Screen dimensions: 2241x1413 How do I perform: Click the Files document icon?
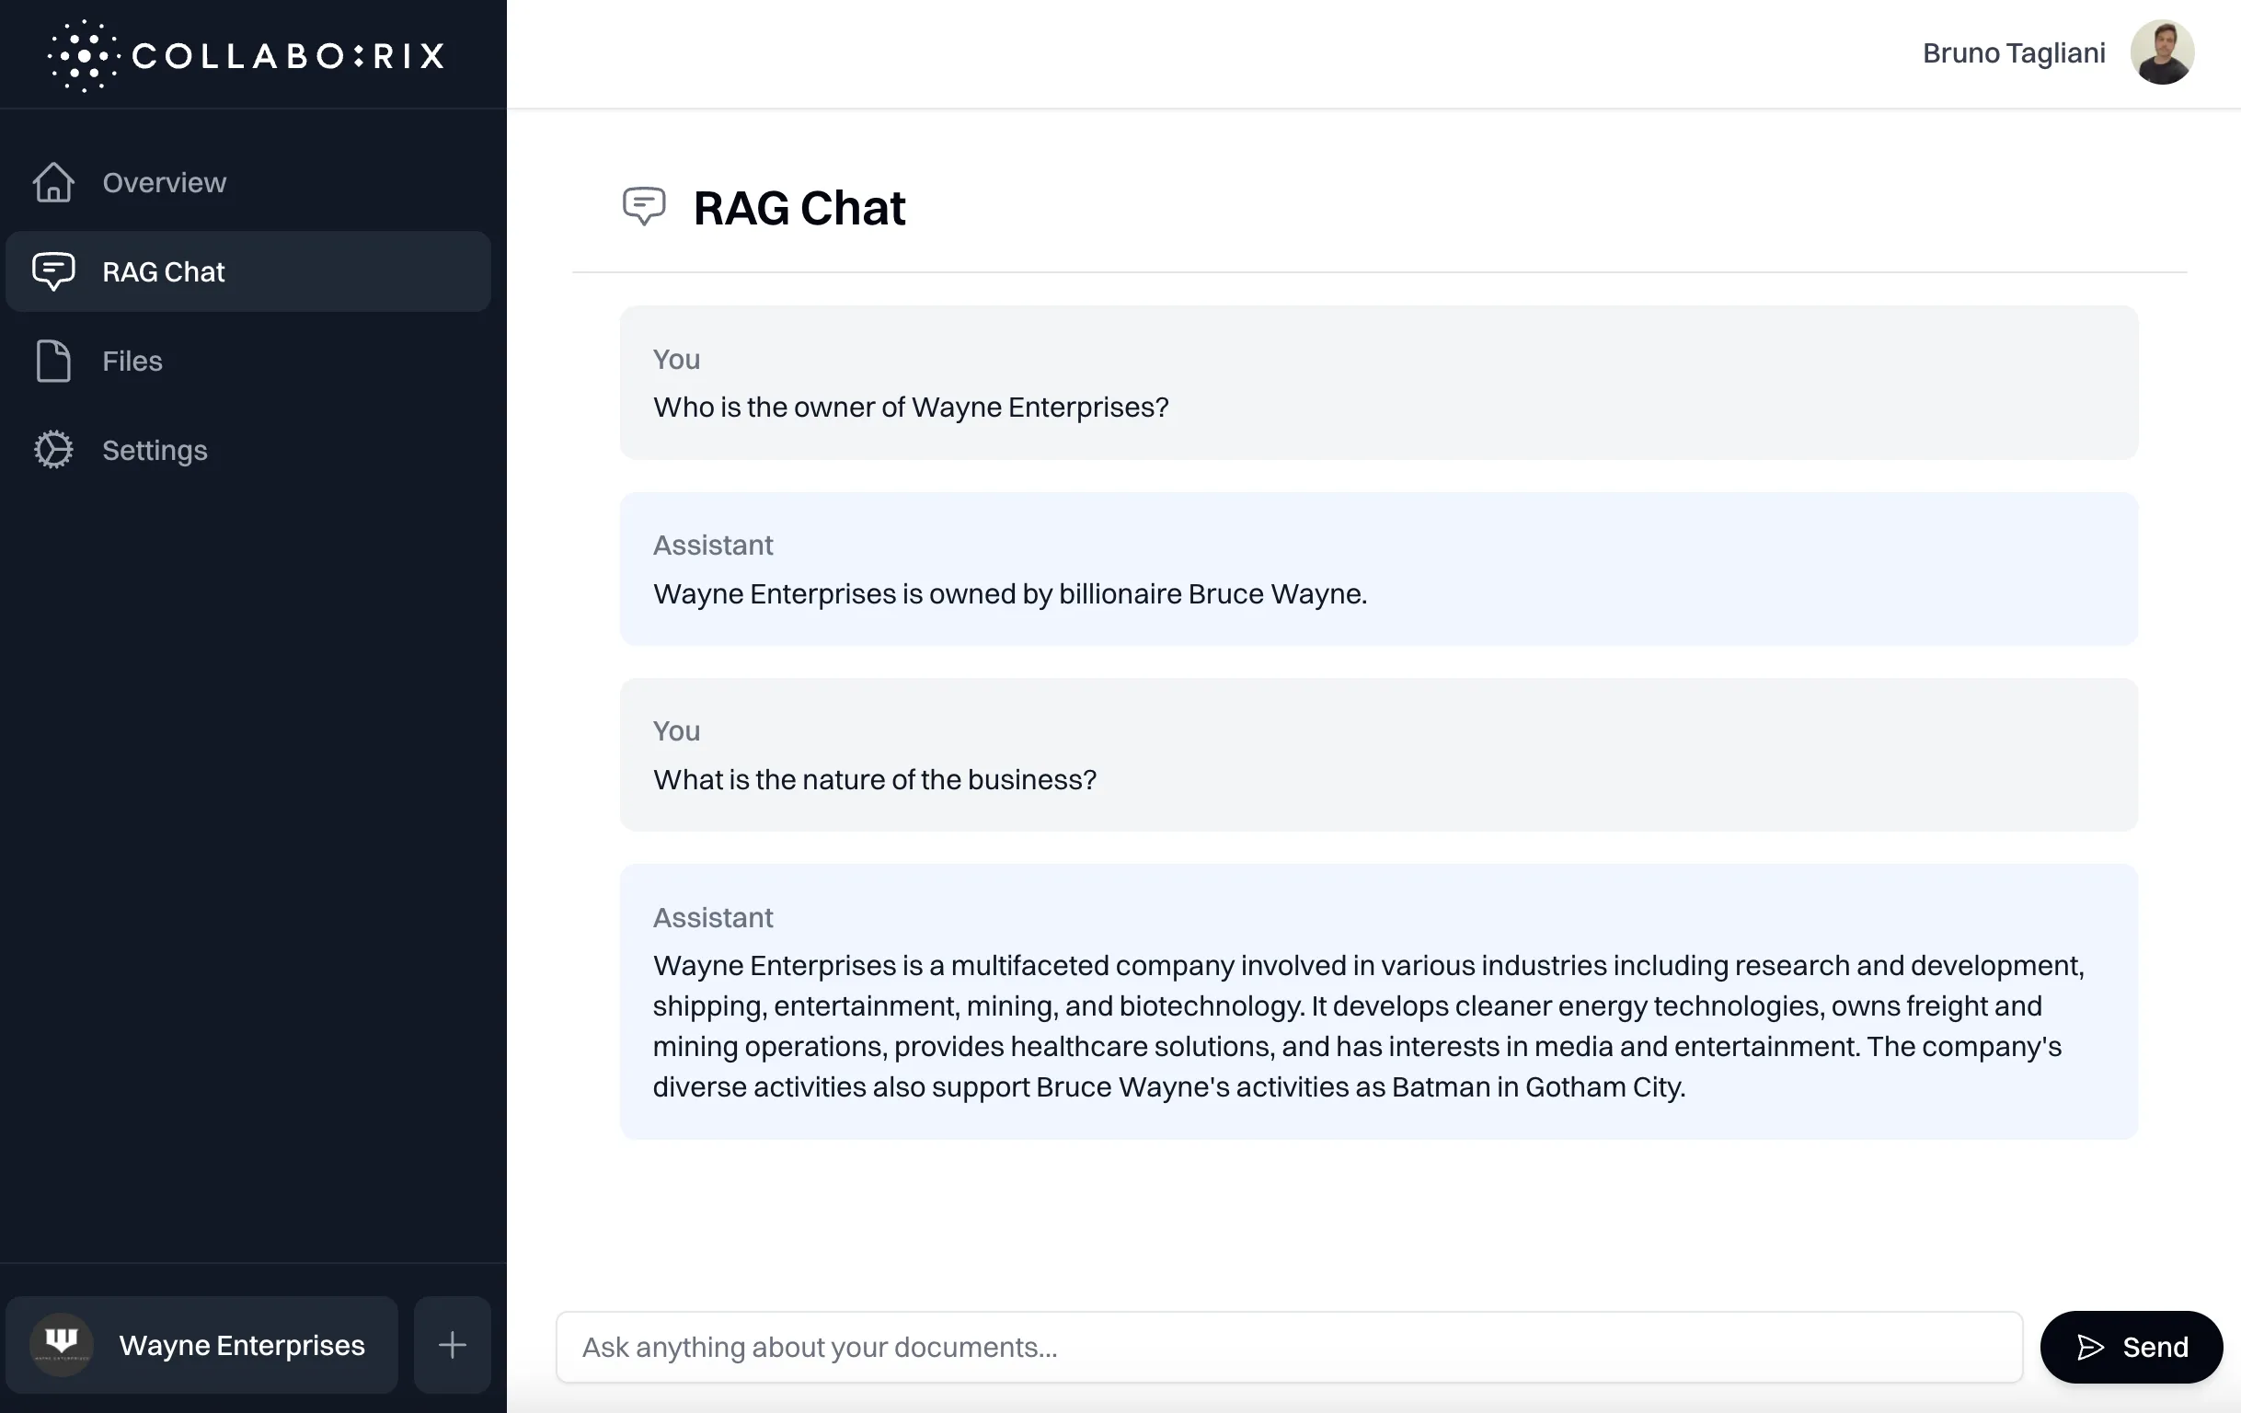point(53,362)
